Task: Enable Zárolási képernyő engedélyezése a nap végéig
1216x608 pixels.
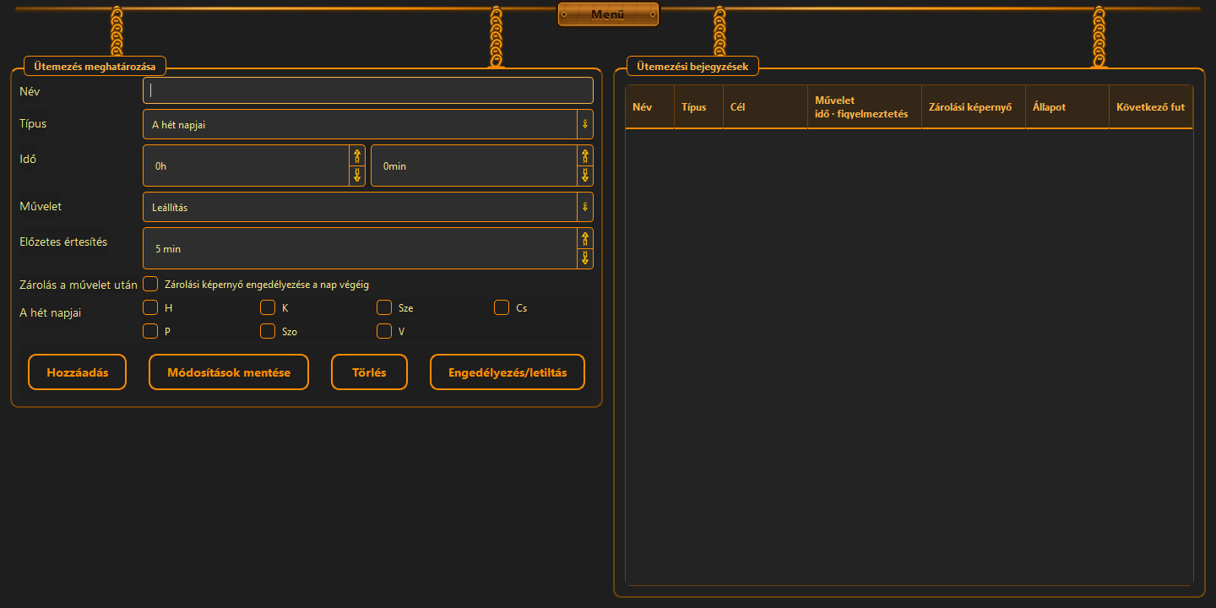Action: [x=150, y=284]
